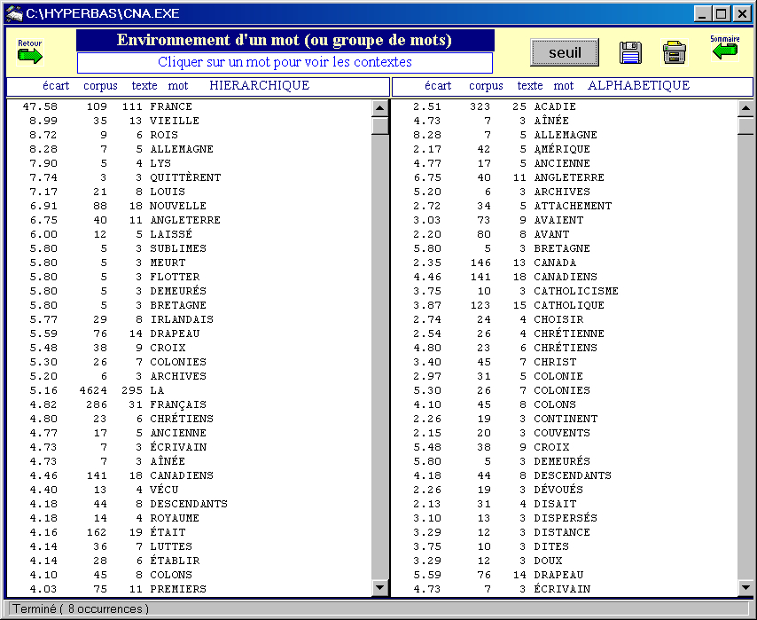
Task: Click DRAPEAU in the hierarchical list
Action: point(175,334)
